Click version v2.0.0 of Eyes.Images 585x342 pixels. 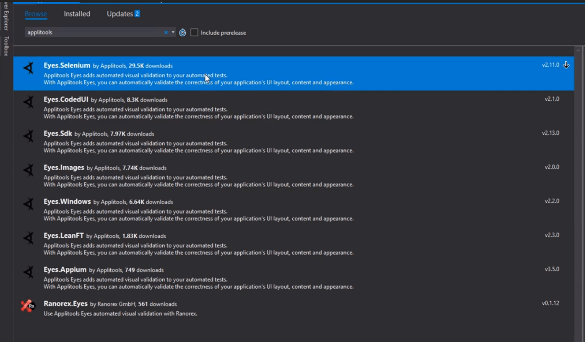[552, 167]
